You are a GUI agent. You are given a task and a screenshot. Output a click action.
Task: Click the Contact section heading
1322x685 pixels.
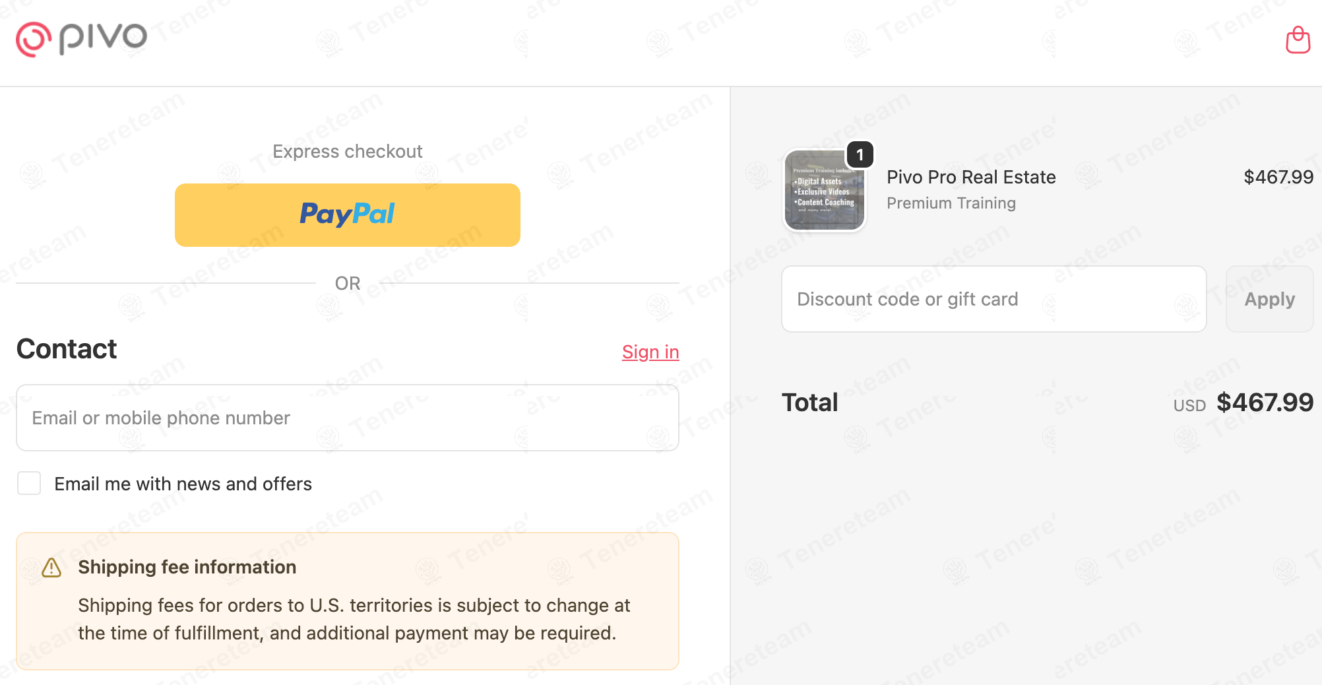tap(67, 349)
